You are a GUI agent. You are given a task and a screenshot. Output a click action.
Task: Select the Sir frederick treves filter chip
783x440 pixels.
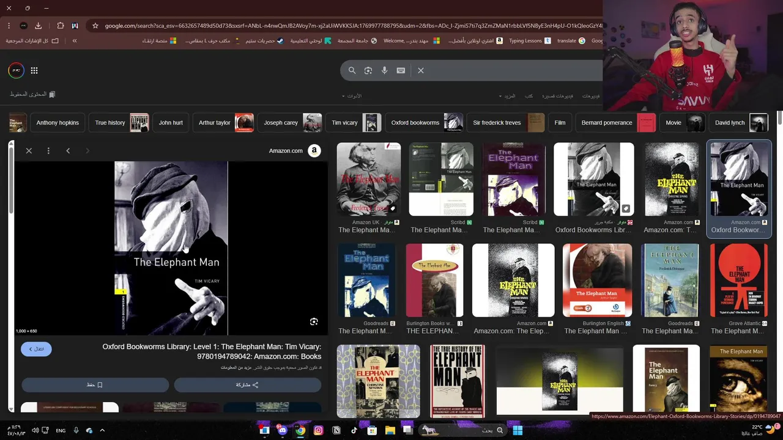click(x=505, y=123)
